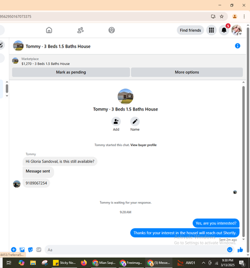Open Sticky Notes in the taskbar

coord(64,263)
